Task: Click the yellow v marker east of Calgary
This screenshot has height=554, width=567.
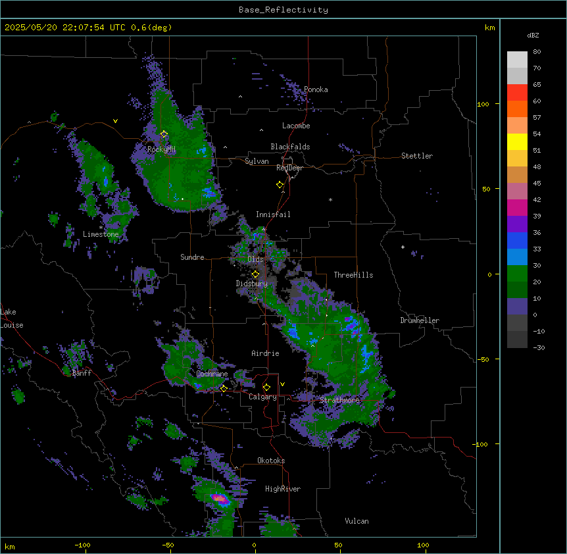Action: 282,384
